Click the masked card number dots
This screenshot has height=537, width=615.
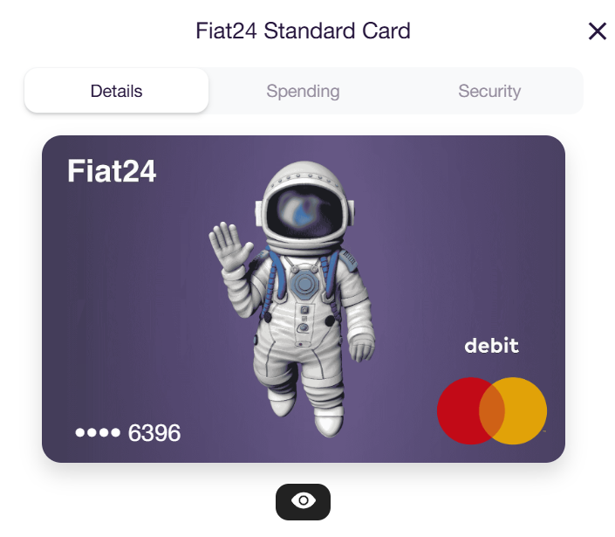click(98, 433)
